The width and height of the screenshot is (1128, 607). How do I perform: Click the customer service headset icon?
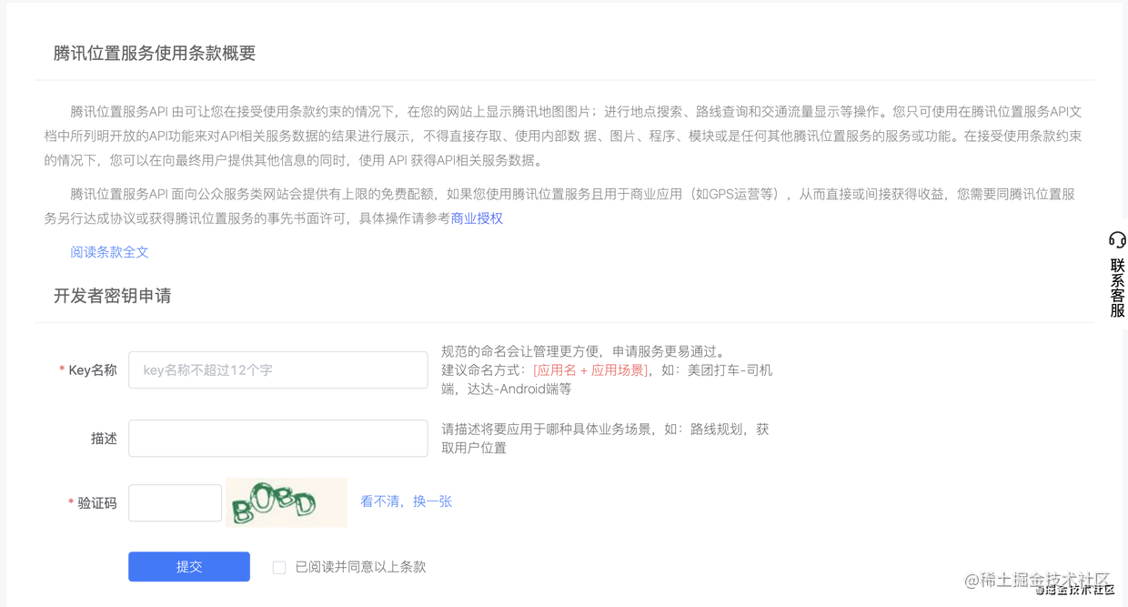1117,239
